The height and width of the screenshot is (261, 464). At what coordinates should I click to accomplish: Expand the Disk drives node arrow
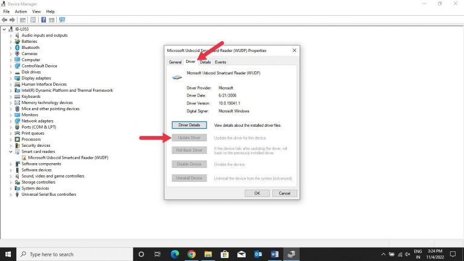pyautogui.click(x=11, y=72)
